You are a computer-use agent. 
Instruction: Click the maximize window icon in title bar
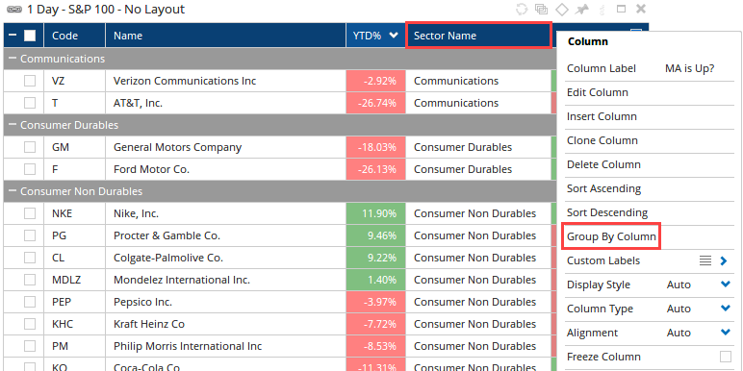click(x=621, y=9)
